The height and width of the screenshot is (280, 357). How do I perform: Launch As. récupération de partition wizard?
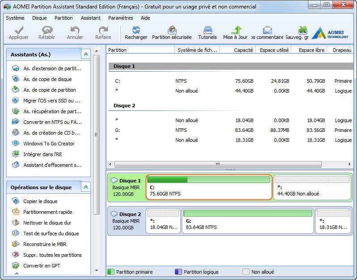[47, 111]
